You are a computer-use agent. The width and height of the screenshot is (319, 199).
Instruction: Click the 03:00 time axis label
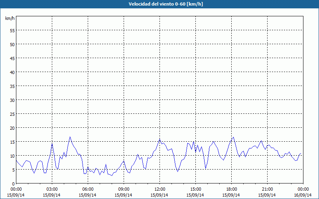tap(52, 189)
